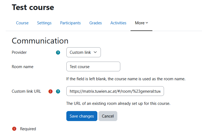The width and height of the screenshot is (202, 137).
Task: View the Grades tab
Action: tap(95, 23)
